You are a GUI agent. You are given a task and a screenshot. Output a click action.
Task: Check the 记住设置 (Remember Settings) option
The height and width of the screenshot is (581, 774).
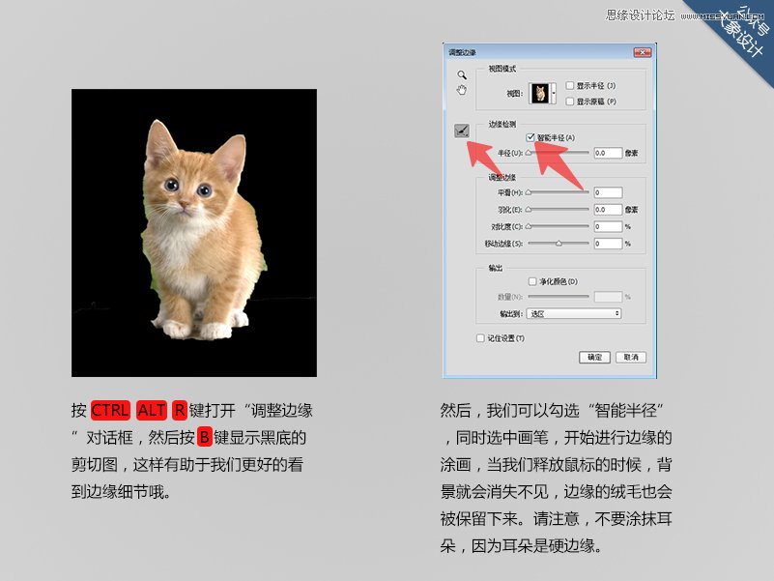(478, 338)
